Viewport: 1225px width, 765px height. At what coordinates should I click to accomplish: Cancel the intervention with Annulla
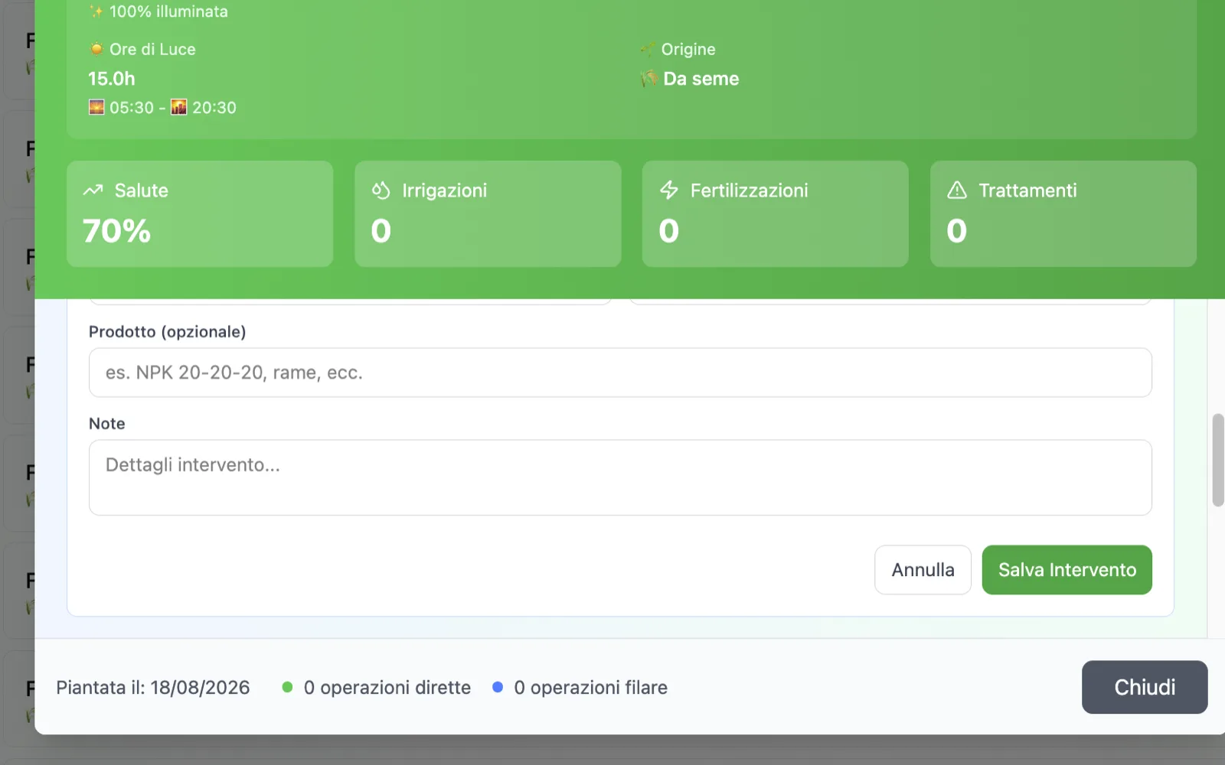click(x=923, y=570)
